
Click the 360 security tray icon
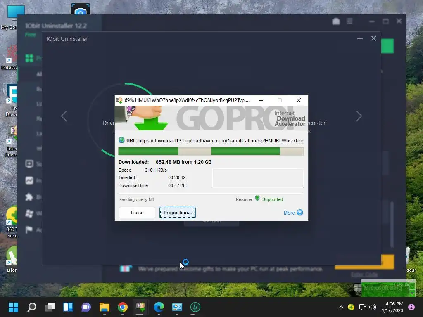click(351, 307)
